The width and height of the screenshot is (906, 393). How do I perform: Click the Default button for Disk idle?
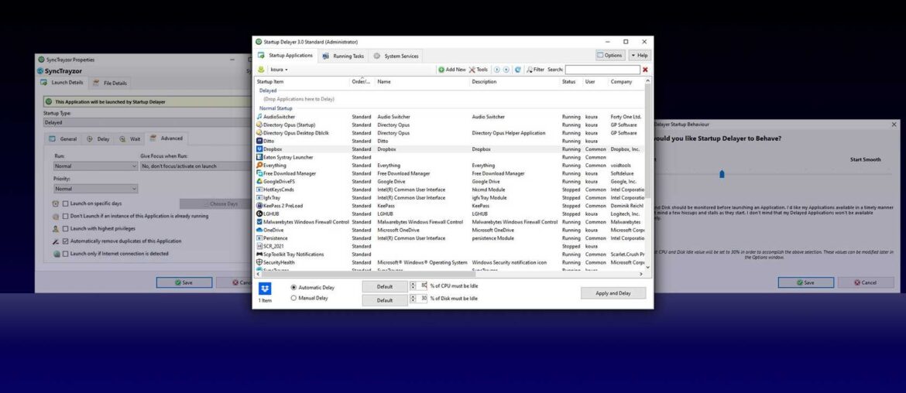pyautogui.click(x=385, y=300)
